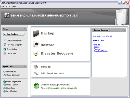The image size is (130, 98).
Task: Click the Global Preferences icon
Action: (x=5, y=41)
